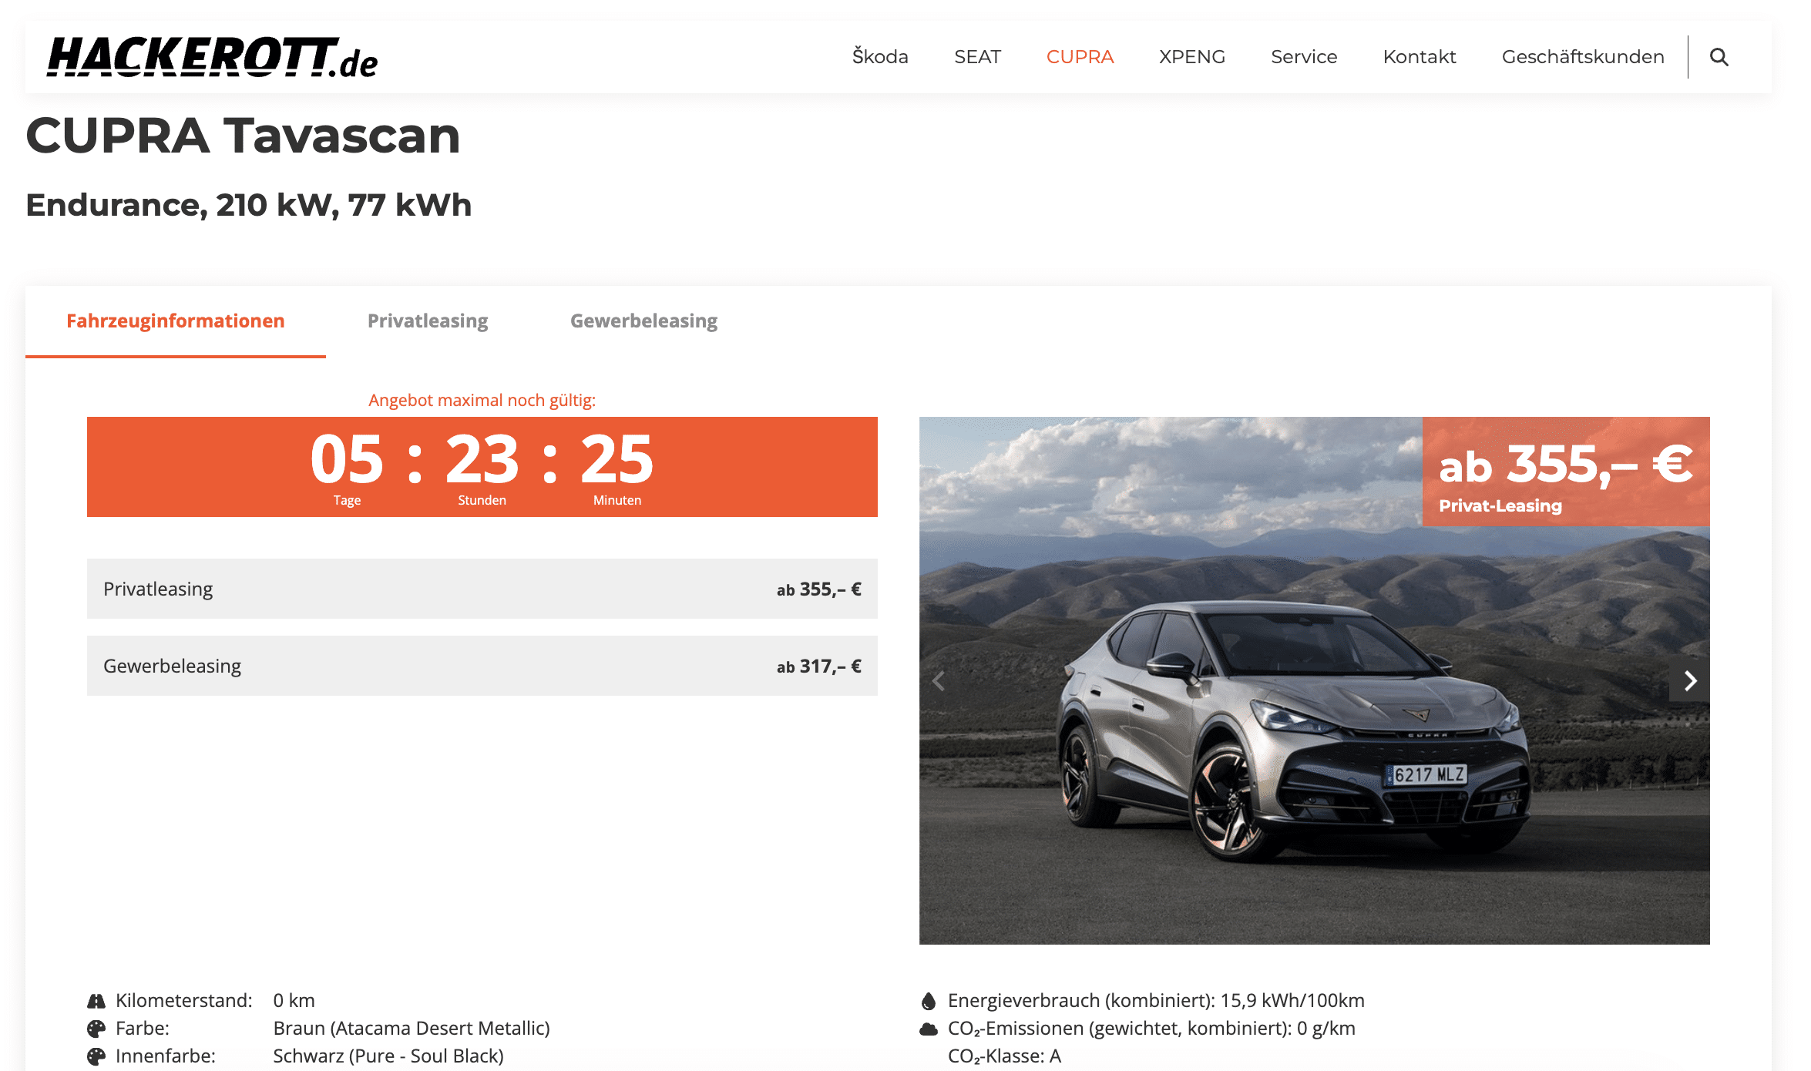Go to HACKEROTT.de logo homepage

coord(213,57)
